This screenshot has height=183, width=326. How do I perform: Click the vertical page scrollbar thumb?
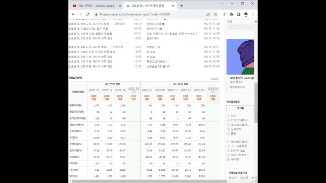pyautogui.click(x=256, y=103)
